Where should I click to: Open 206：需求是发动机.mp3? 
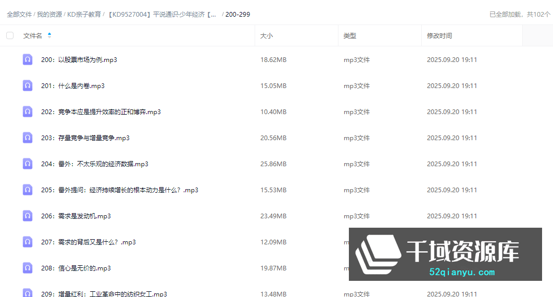point(76,216)
